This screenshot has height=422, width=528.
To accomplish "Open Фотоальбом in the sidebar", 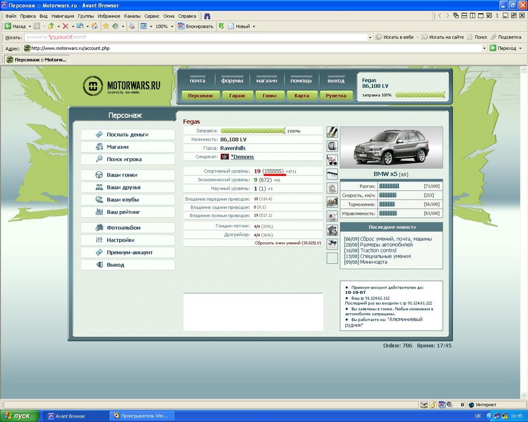I will 128,228.
